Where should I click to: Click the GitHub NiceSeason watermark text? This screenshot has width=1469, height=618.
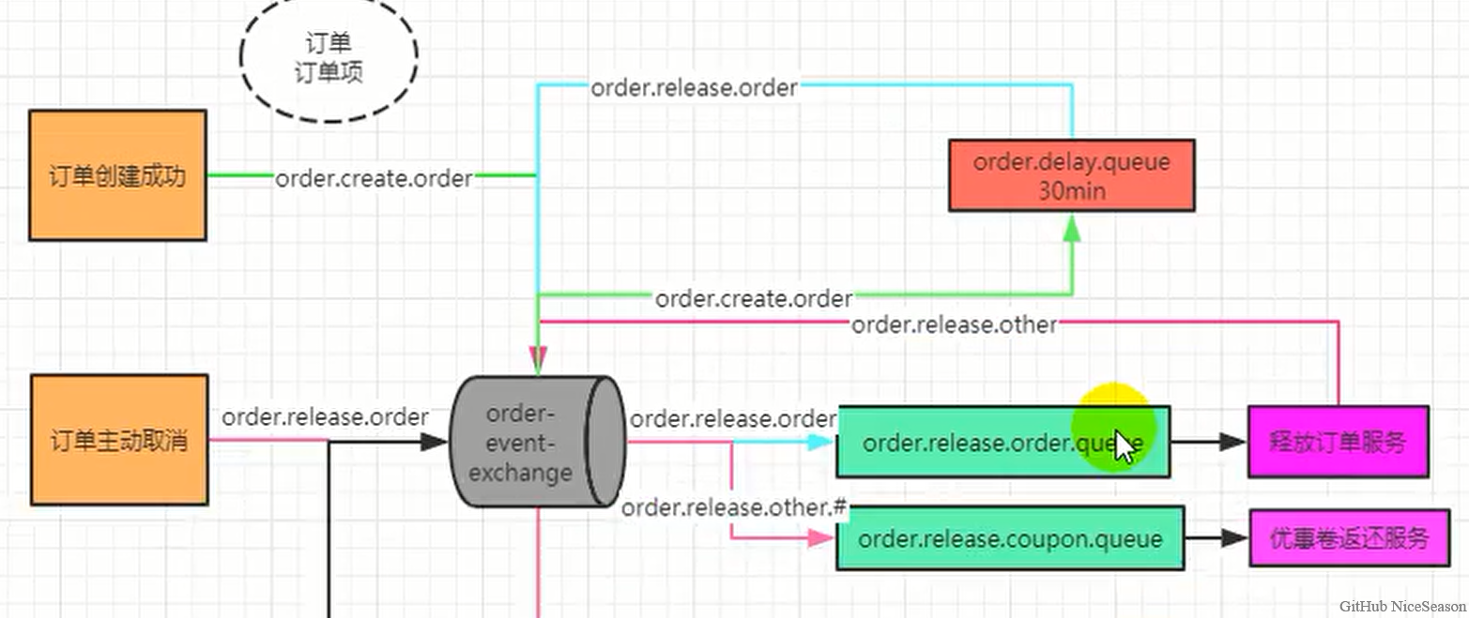click(x=1402, y=607)
